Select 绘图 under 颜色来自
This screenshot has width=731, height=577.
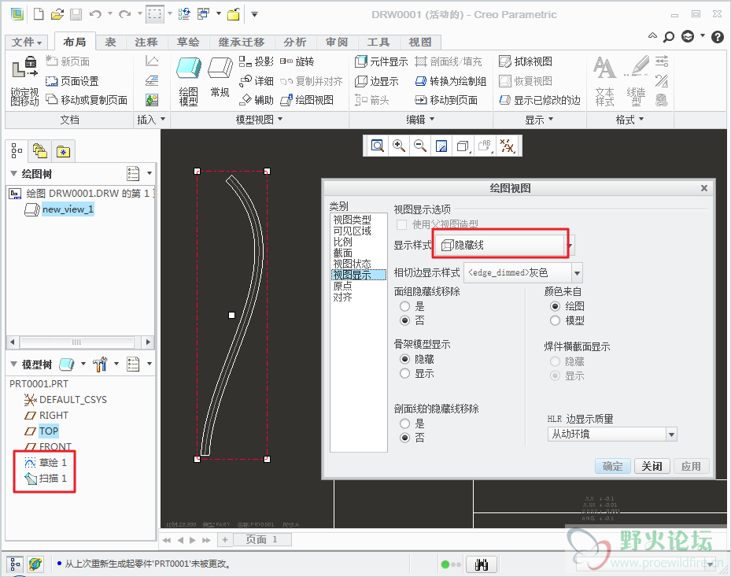(x=555, y=306)
